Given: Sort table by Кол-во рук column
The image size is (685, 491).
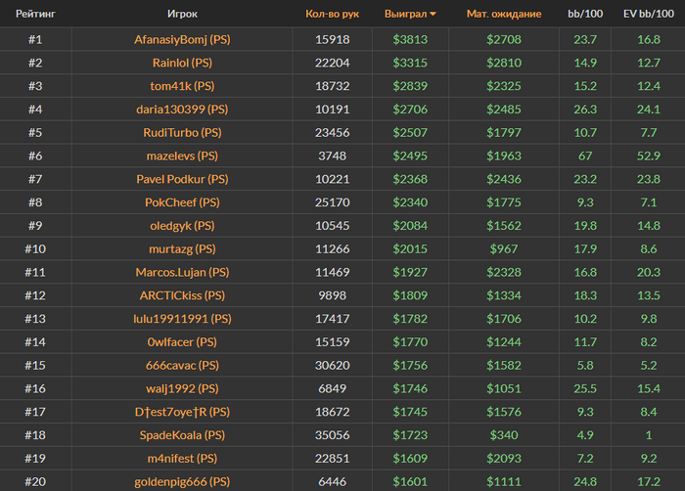Looking at the screenshot, I should coord(333,15).
